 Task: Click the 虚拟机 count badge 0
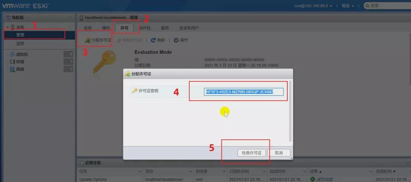tap(68, 54)
